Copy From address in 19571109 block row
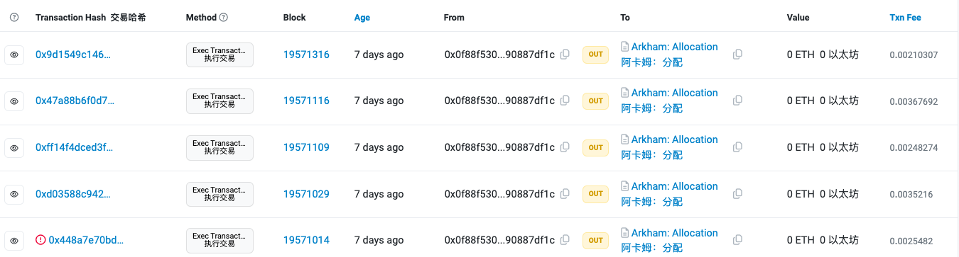This screenshot has height=257, width=959. click(x=565, y=147)
